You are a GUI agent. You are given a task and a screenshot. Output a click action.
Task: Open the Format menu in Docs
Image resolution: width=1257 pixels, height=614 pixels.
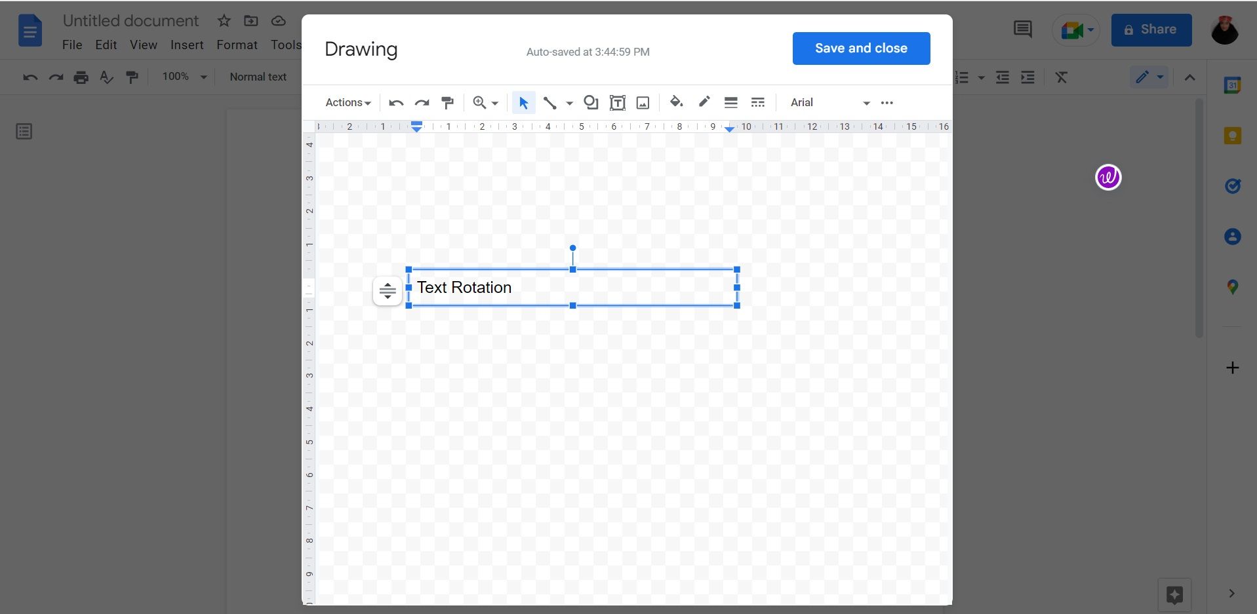[237, 45]
